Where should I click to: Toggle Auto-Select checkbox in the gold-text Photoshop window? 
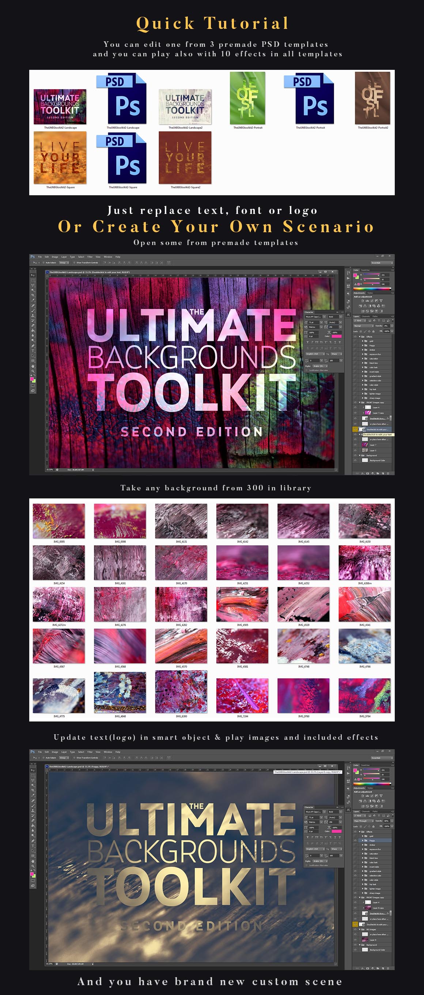pyautogui.click(x=44, y=757)
